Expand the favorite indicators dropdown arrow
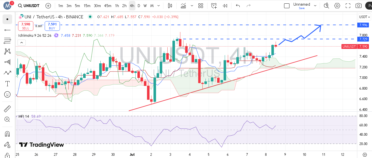Viewport: 372px width, 158px height. (x=192, y=6)
